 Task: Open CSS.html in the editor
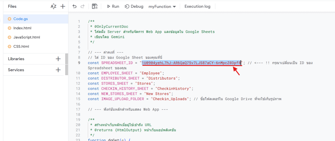coord(21,46)
